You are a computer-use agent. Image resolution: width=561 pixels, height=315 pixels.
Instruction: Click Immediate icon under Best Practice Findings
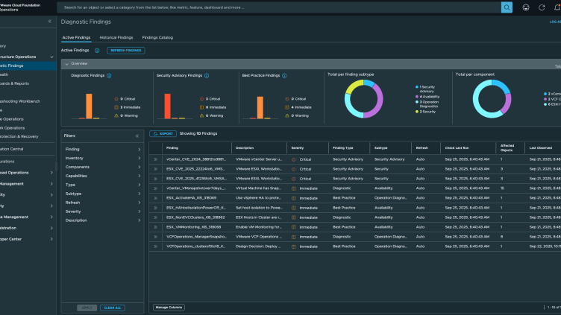click(287, 107)
